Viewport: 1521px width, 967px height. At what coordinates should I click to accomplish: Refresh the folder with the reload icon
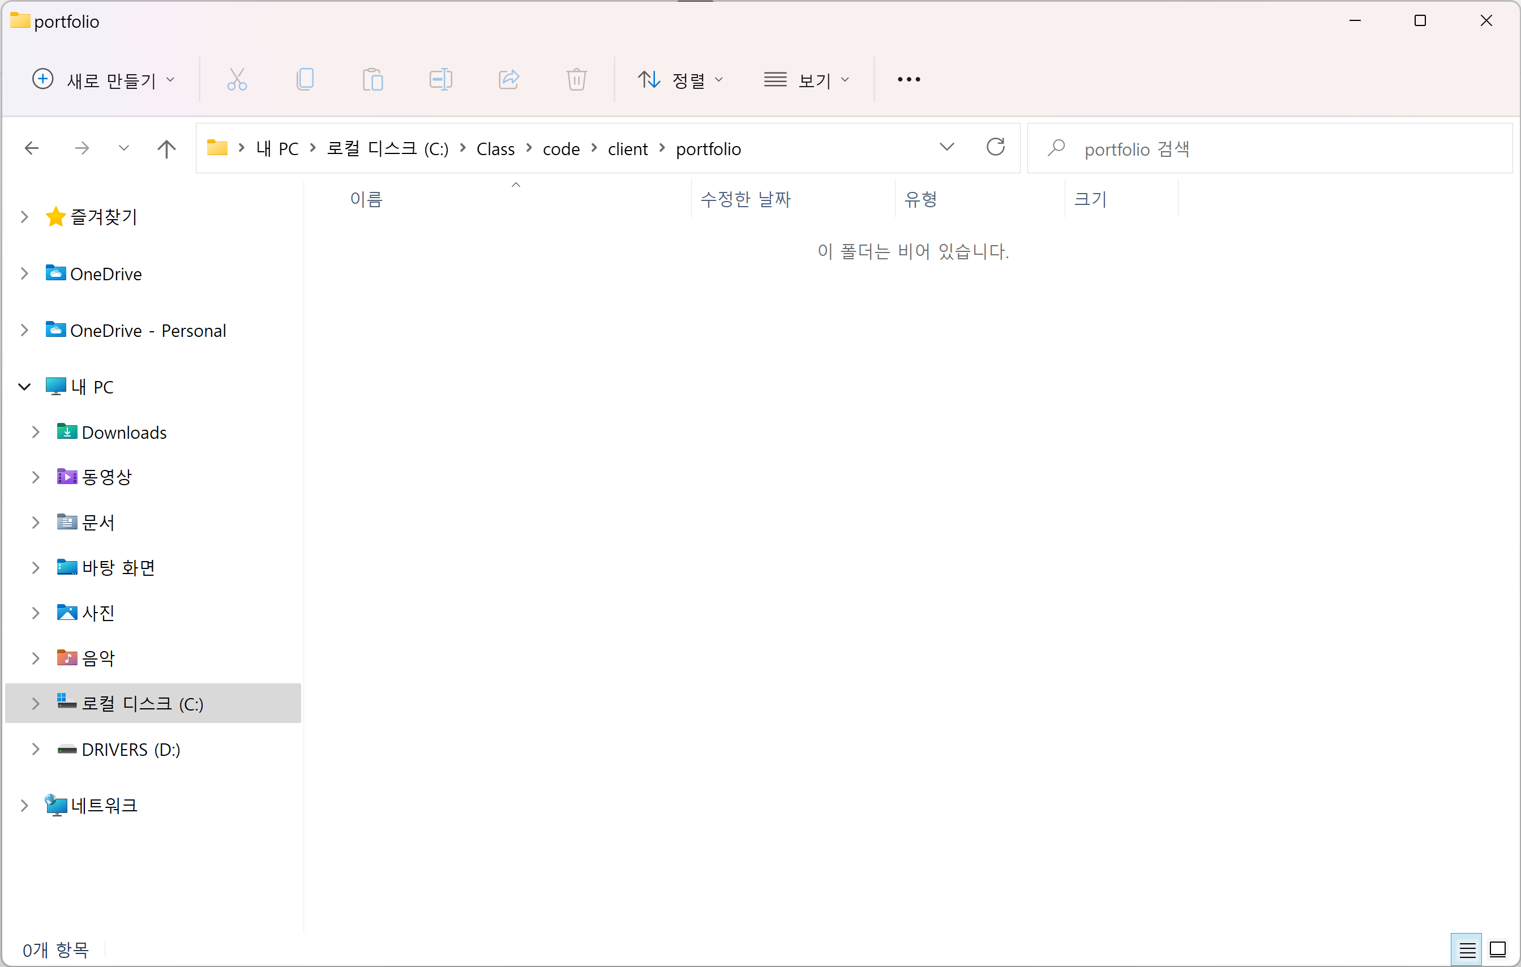point(996,148)
